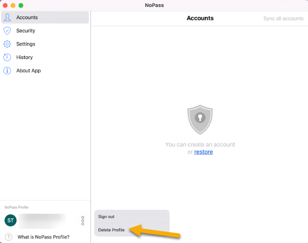The height and width of the screenshot is (243, 308).
Task: Open the Accounts sidebar label
Action: tap(27, 17)
